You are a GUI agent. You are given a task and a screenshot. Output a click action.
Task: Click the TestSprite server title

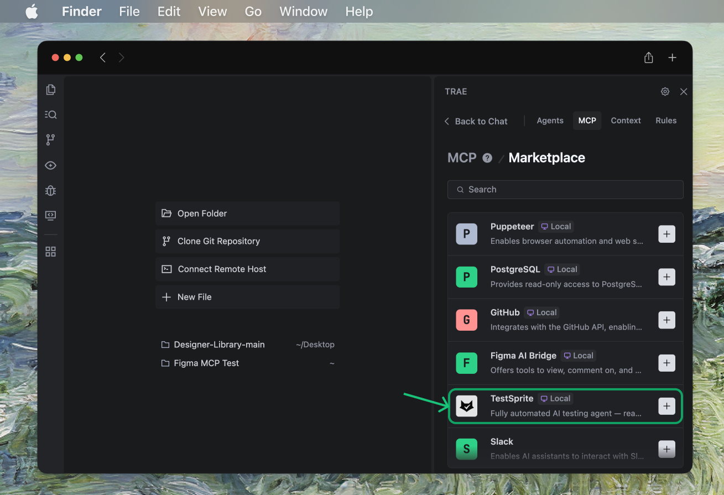512,398
